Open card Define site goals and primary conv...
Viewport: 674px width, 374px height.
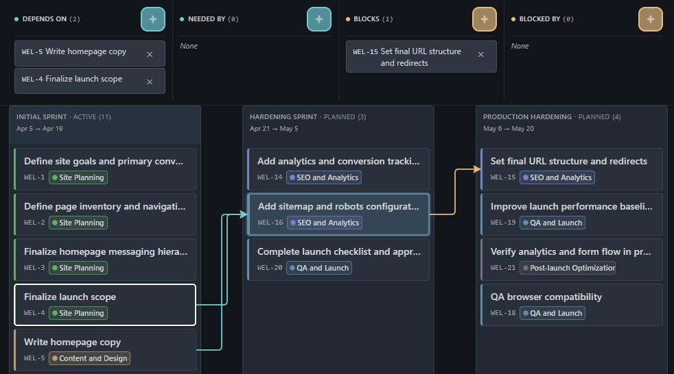(105, 169)
